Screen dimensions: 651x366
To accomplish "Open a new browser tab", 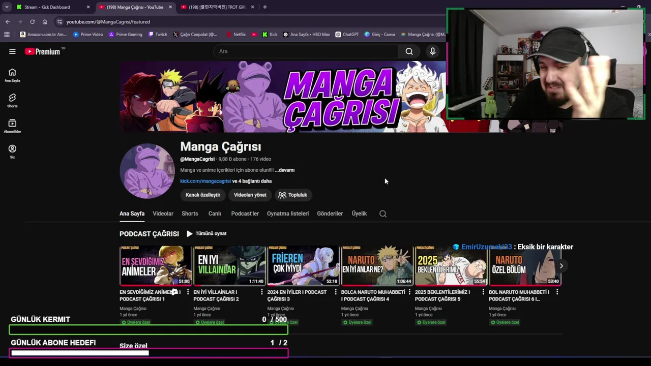I will pyautogui.click(x=264, y=7).
